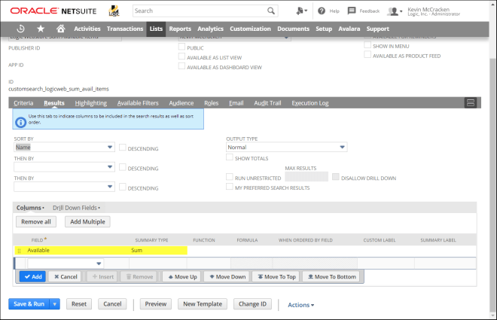Open the Create New quick-add icon
Image resolution: width=497 pixels, height=320 pixels.
302,11
